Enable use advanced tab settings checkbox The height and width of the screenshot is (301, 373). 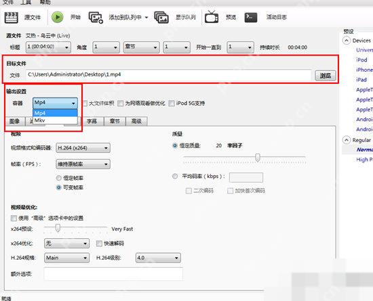point(14,218)
